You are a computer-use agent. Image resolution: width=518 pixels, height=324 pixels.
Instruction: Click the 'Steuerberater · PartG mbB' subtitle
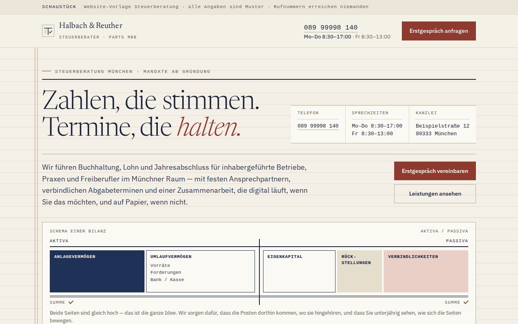click(x=98, y=37)
